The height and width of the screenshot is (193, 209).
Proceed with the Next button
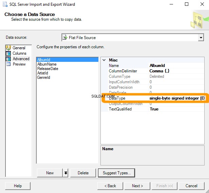137,186
